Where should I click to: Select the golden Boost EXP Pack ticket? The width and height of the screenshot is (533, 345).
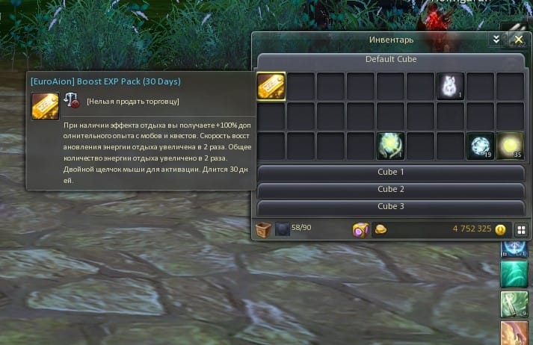click(271, 87)
